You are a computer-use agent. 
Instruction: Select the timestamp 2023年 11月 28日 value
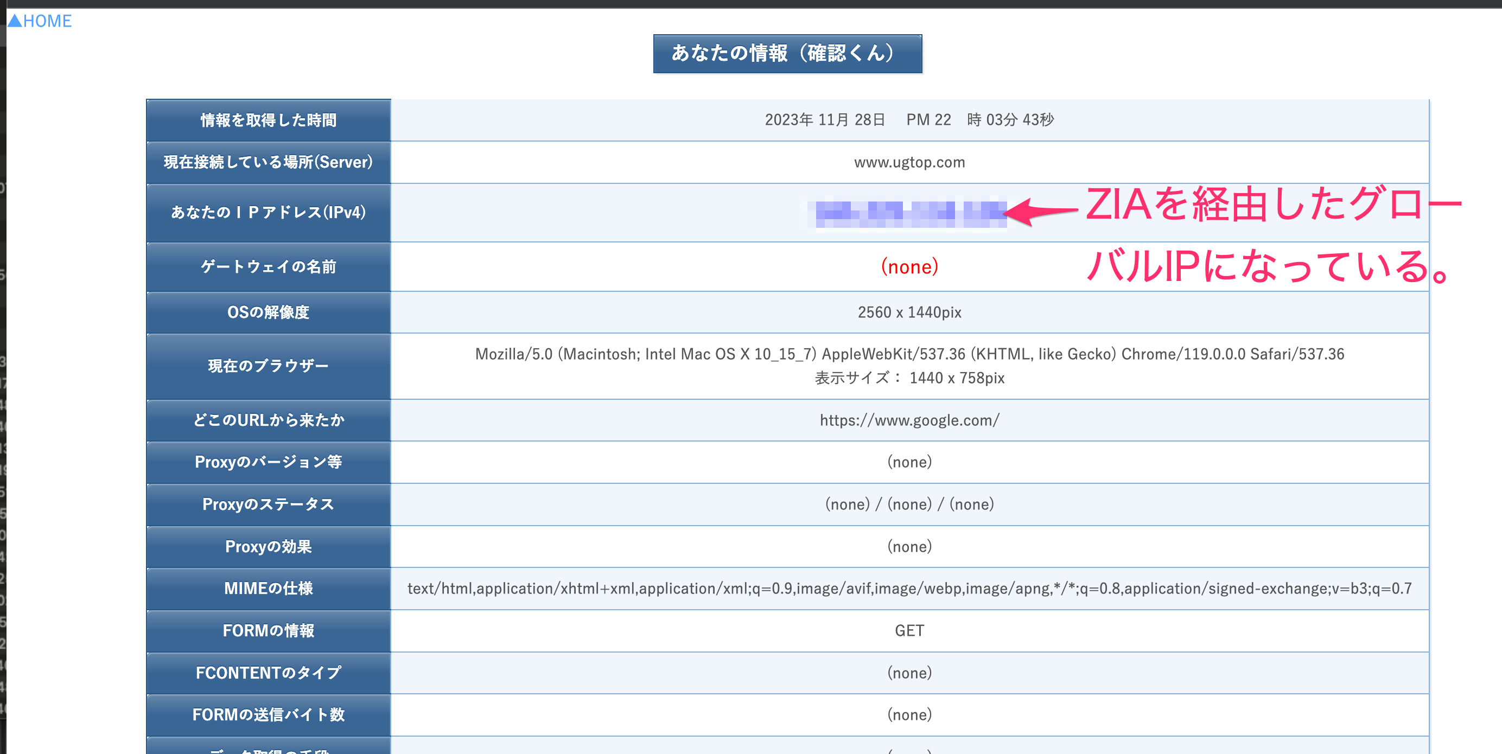(909, 119)
